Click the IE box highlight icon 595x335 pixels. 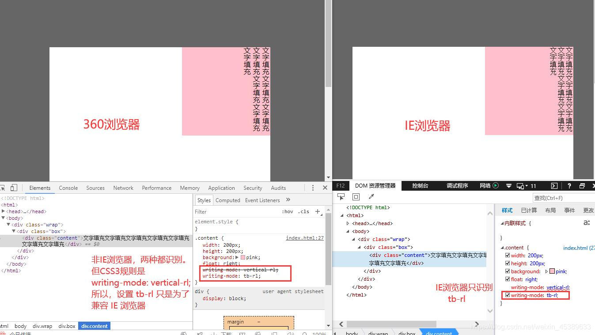[x=356, y=197]
